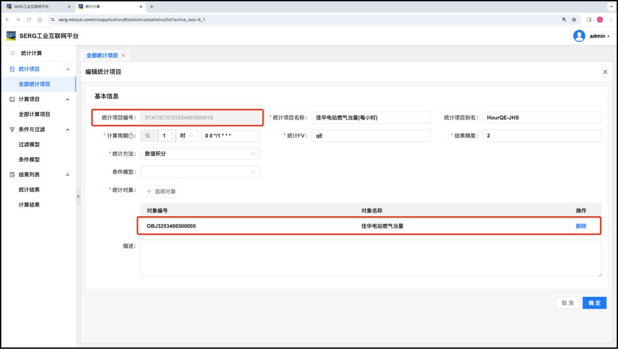
Task: Click 删除 link for 佳华电站燃气当量
Action: 581,226
